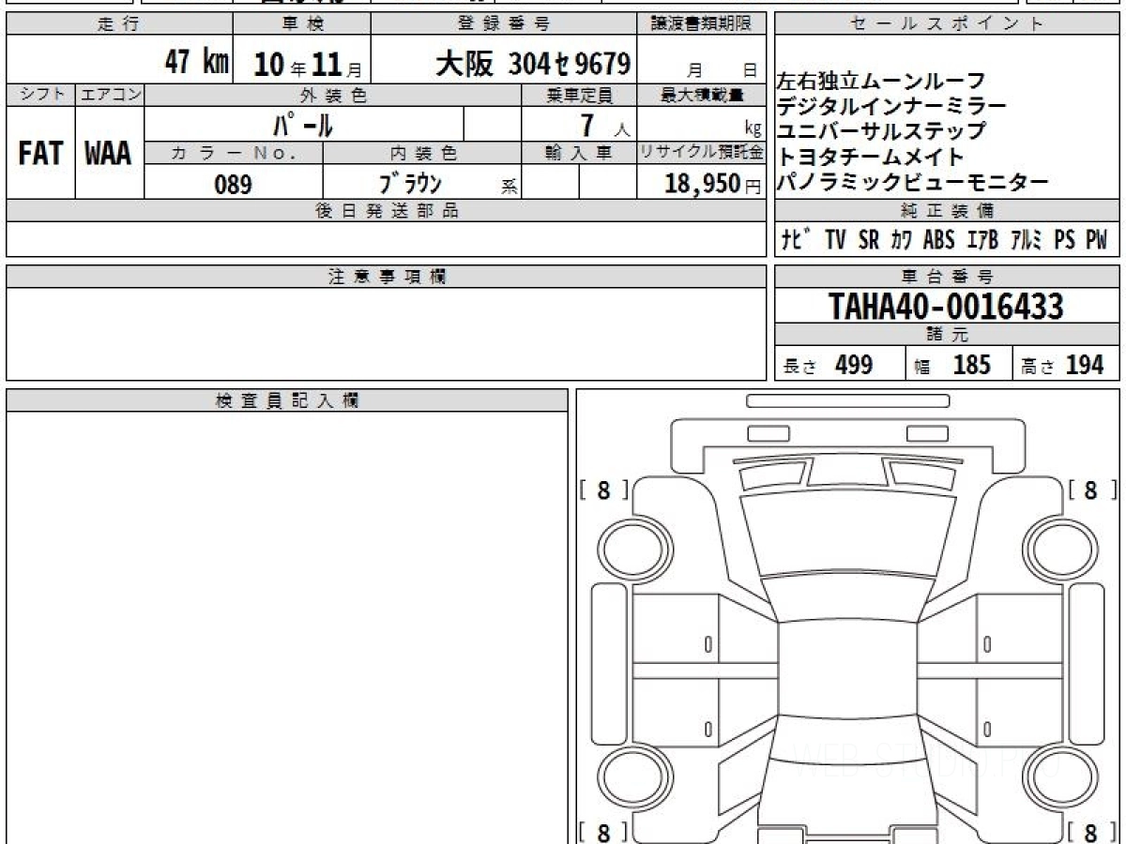
Task: Select the ブラウン interior color value
Action: pos(410,184)
